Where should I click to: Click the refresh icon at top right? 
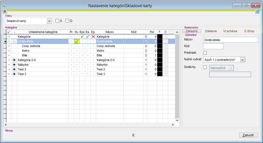(258, 11)
